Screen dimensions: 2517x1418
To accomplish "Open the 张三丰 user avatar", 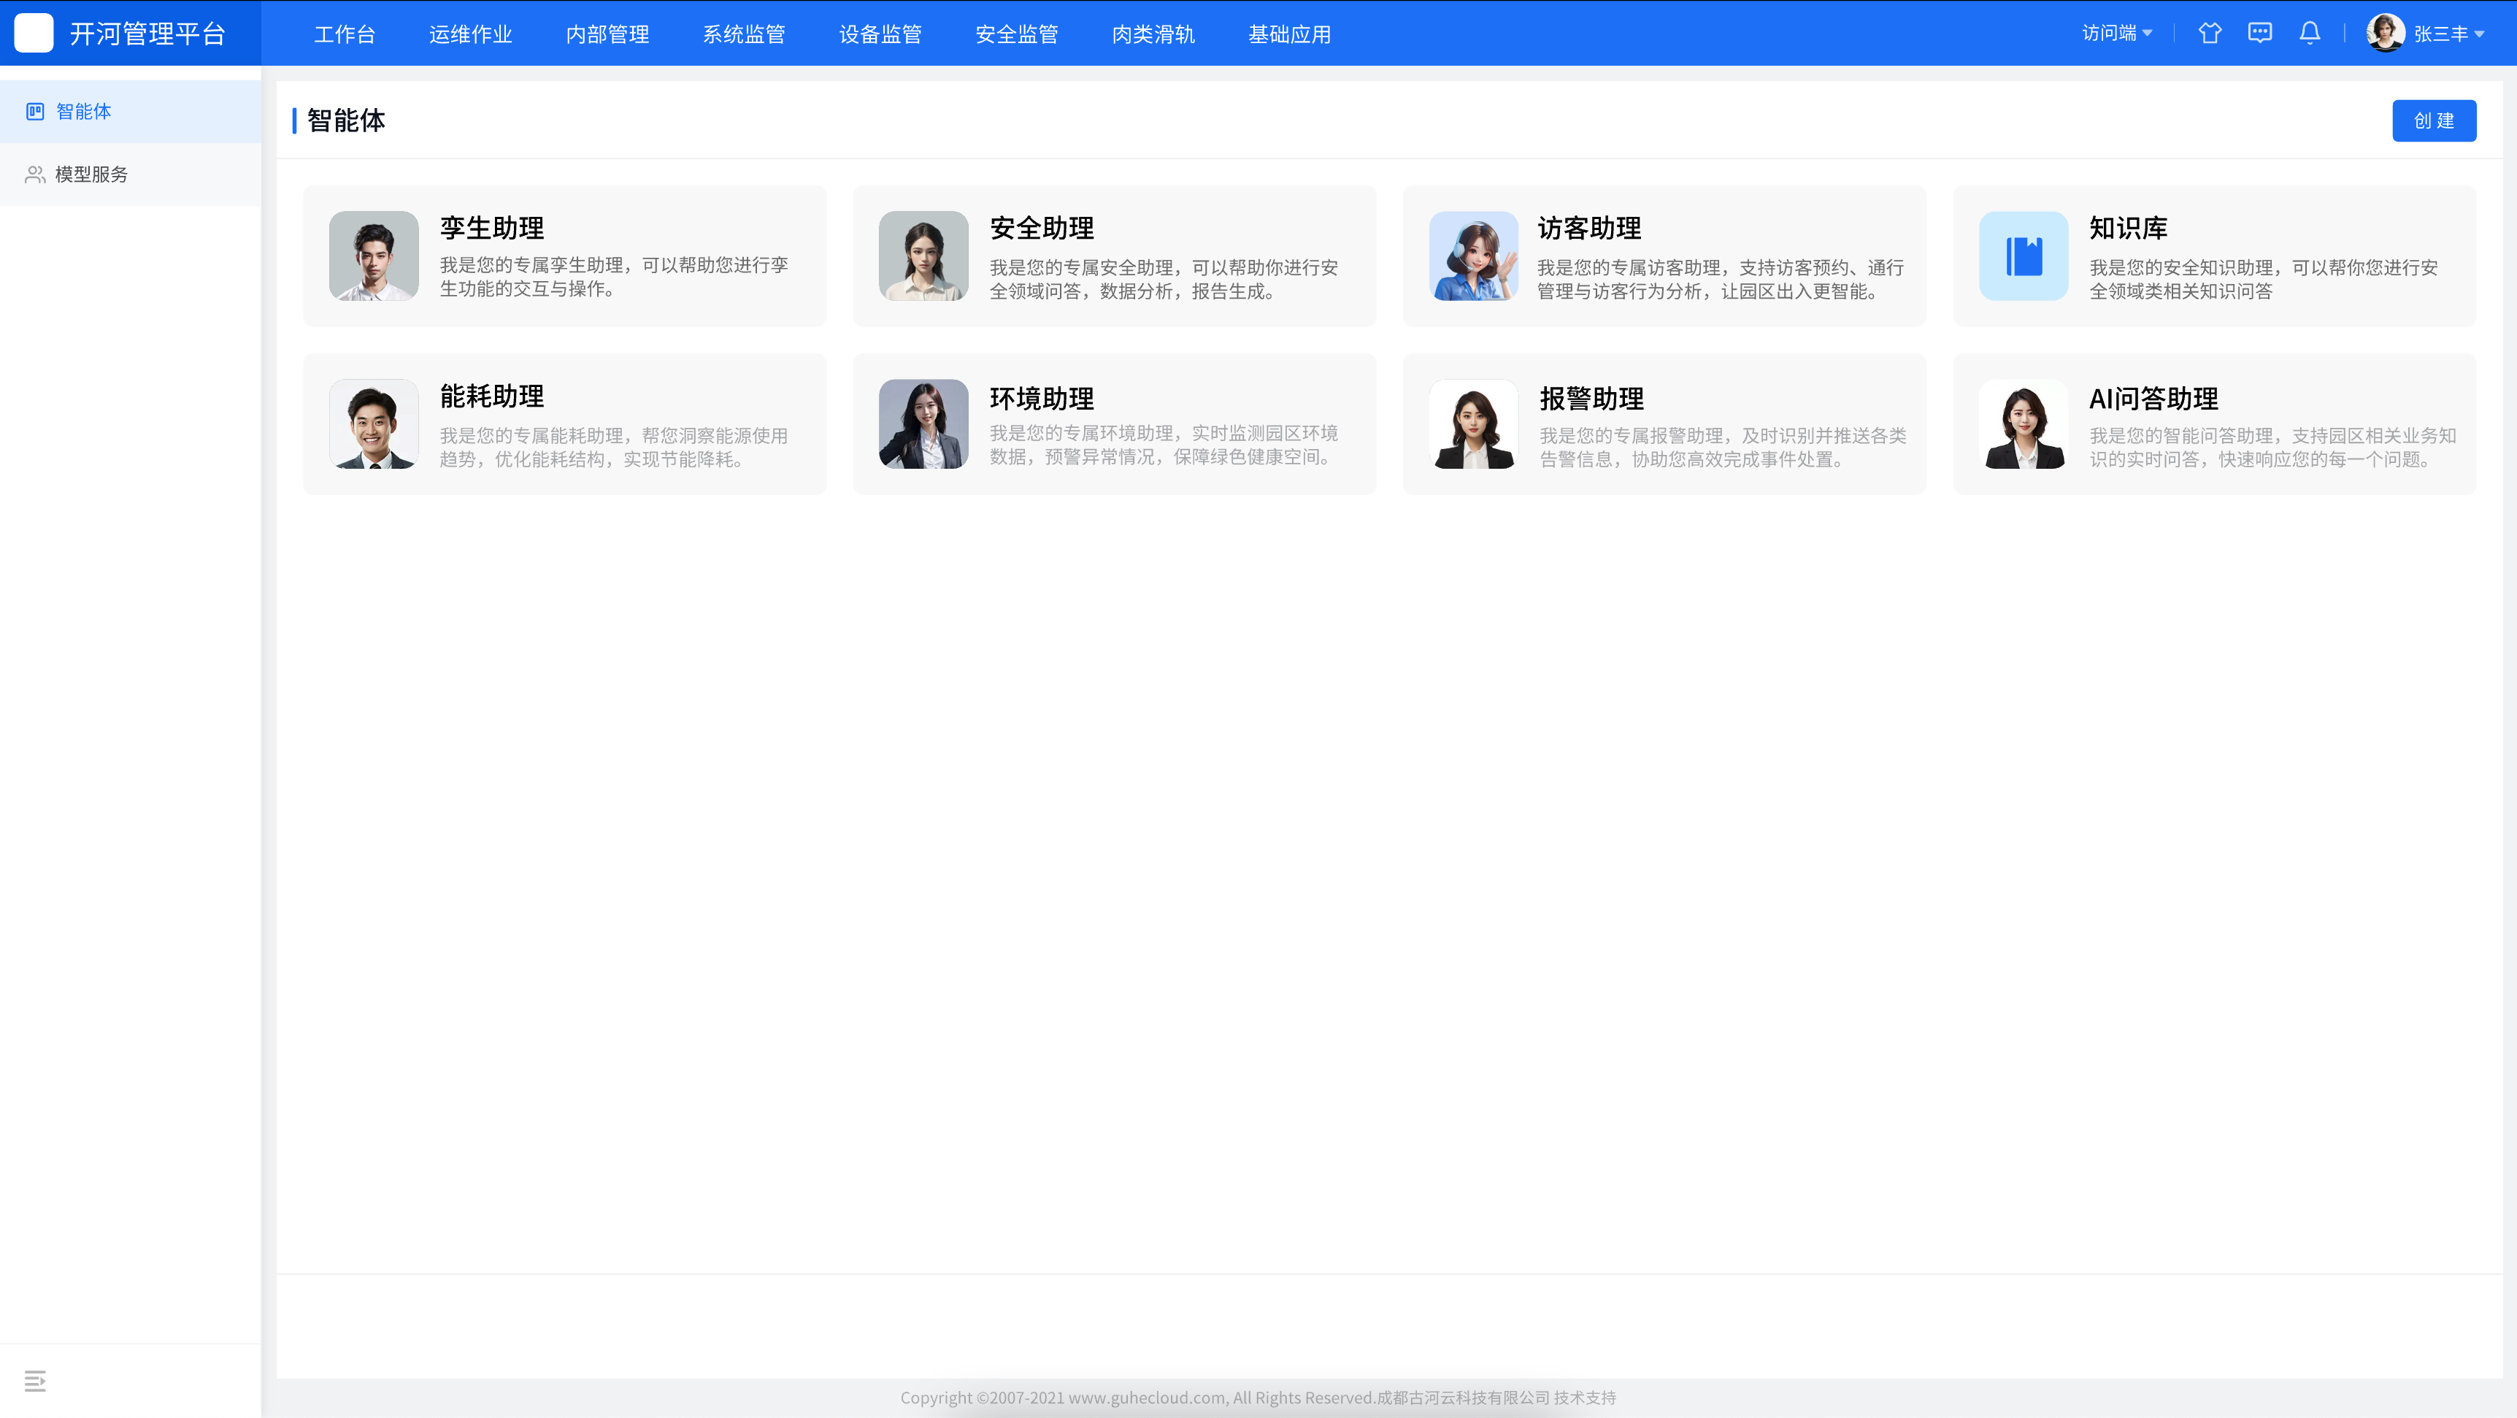I will (2385, 34).
